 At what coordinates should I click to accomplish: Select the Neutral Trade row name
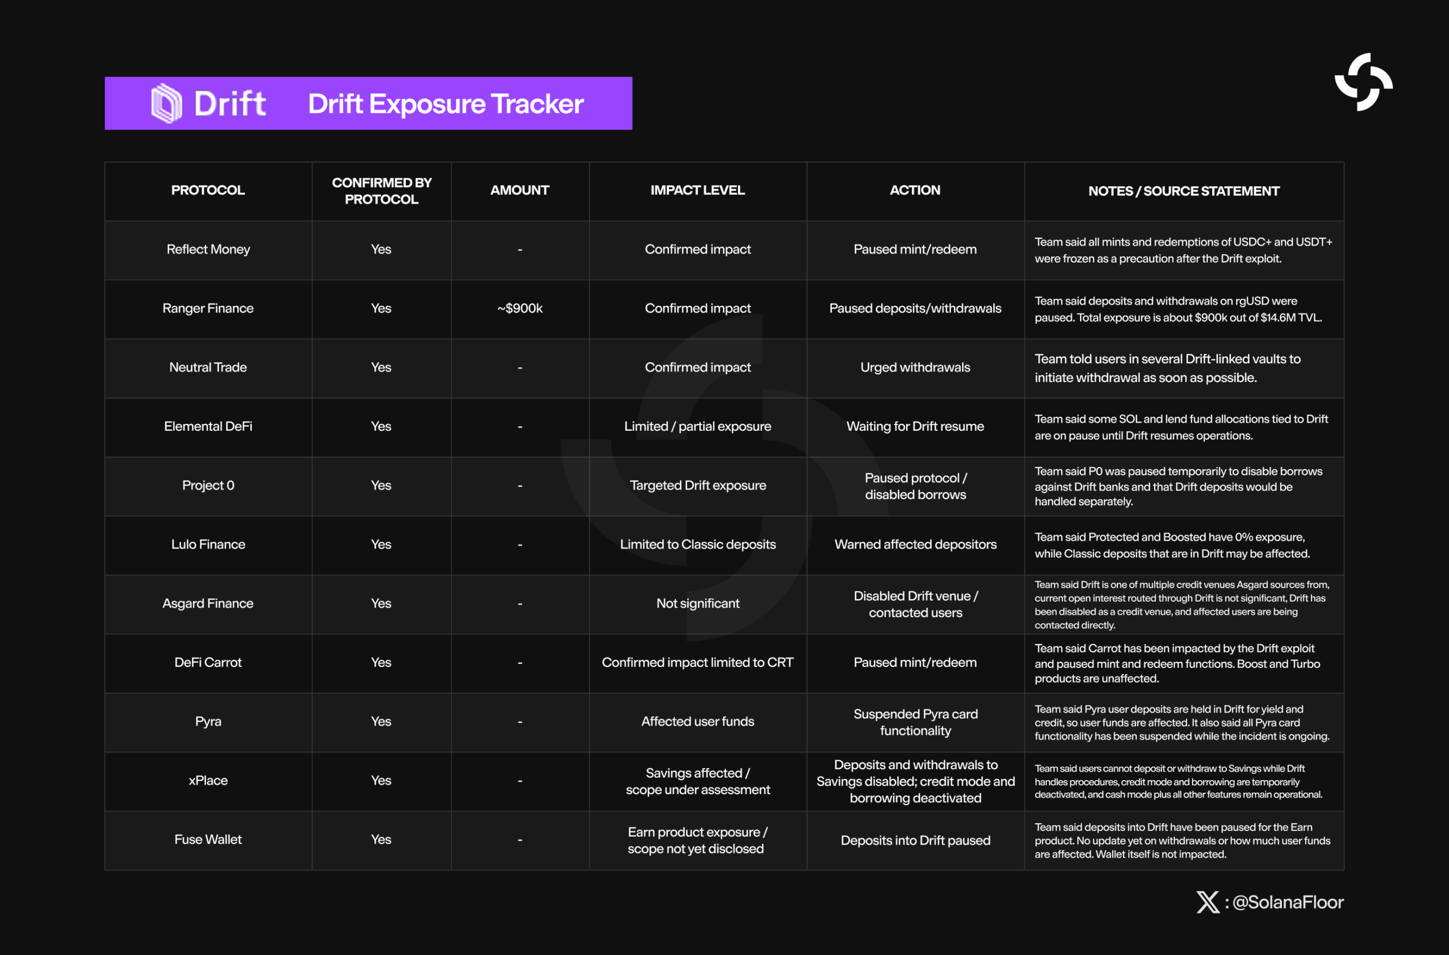click(208, 368)
